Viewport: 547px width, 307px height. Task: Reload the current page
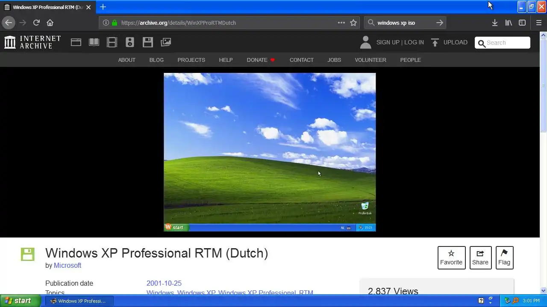tap(36, 23)
